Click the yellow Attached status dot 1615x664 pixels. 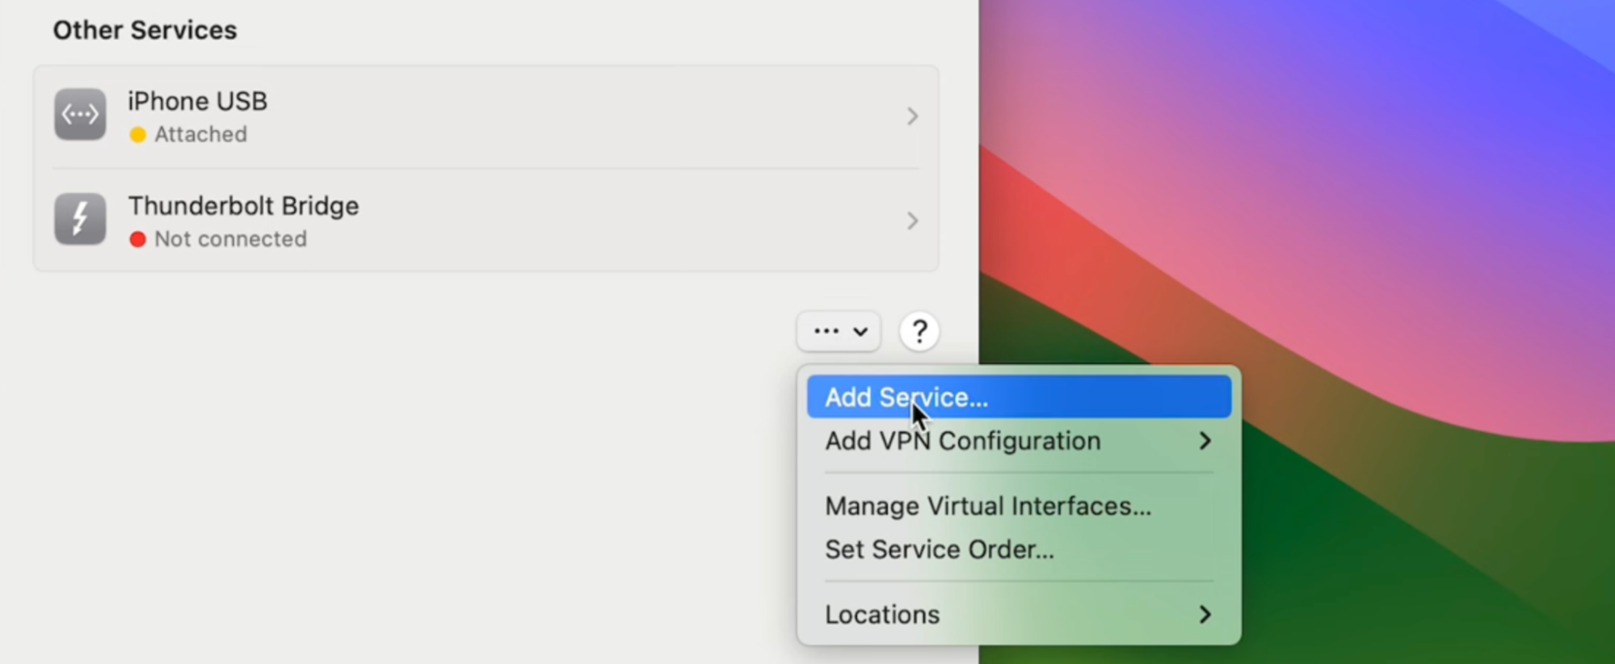pos(138,135)
